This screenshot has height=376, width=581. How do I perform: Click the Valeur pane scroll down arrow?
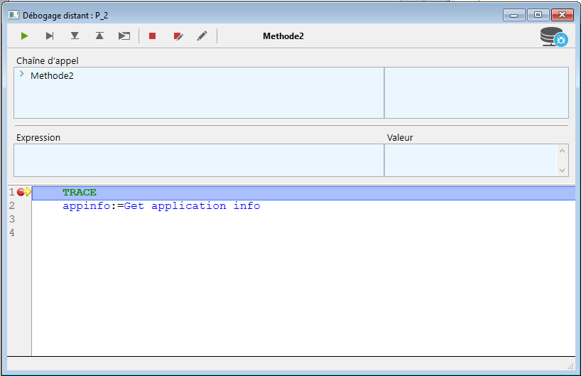point(563,170)
